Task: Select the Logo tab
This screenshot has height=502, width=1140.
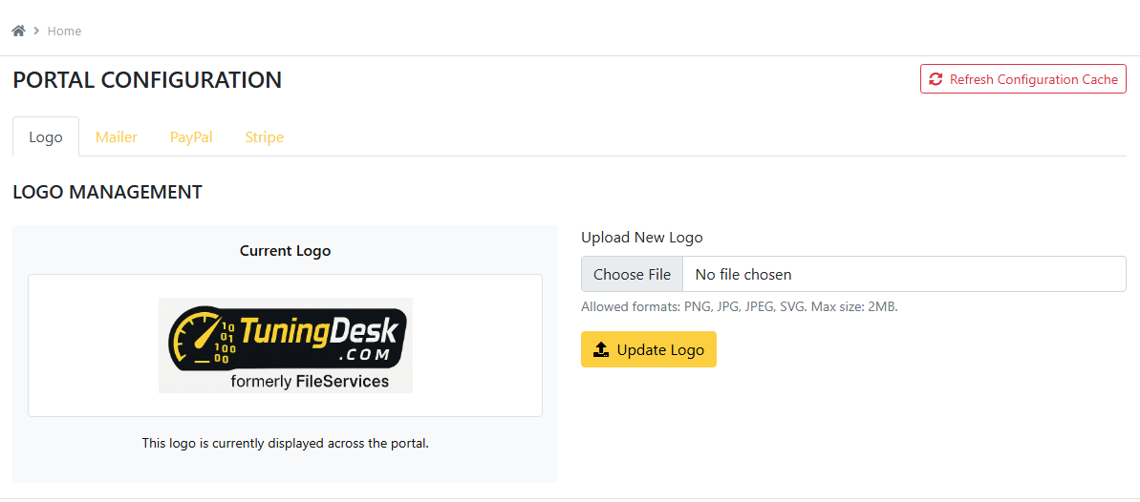Action: [x=46, y=136]
